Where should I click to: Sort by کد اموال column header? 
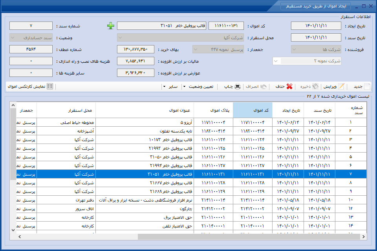[253, 110]
